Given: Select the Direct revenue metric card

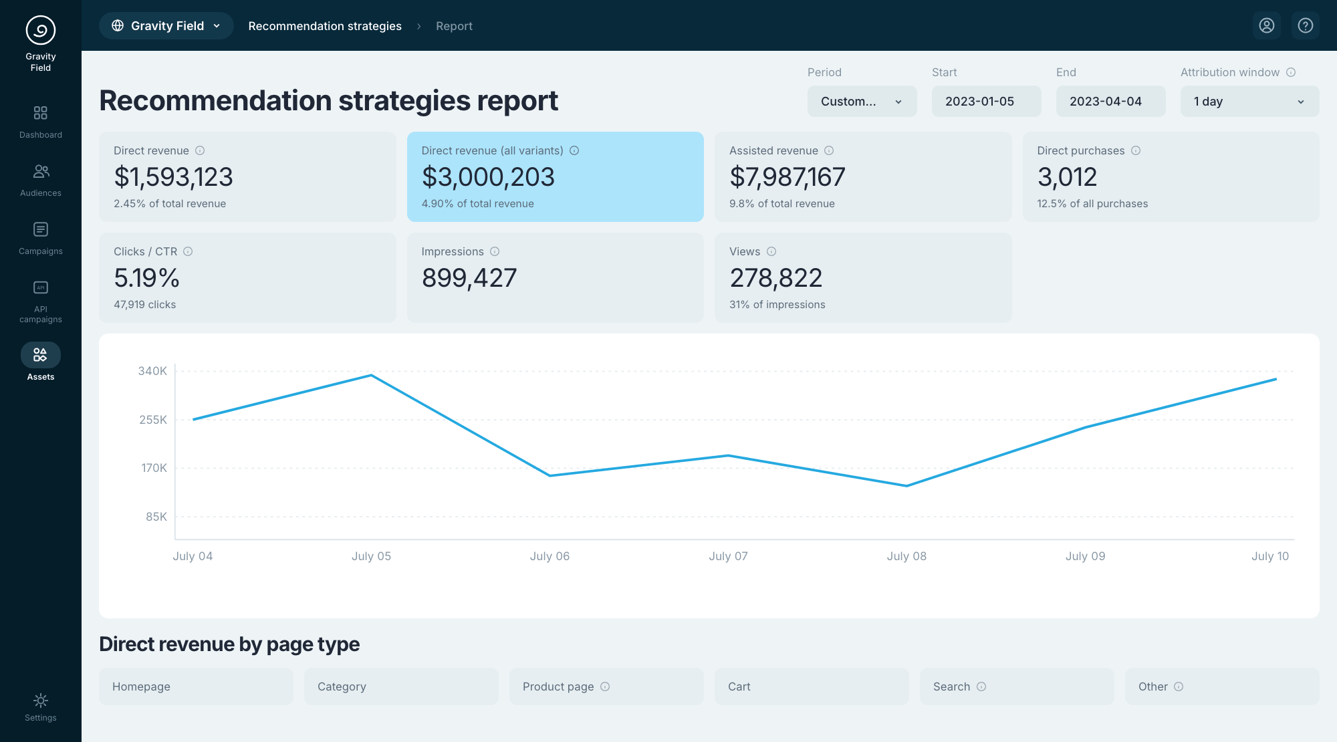Looking at the screenshot, I should [x=247, y=176].
